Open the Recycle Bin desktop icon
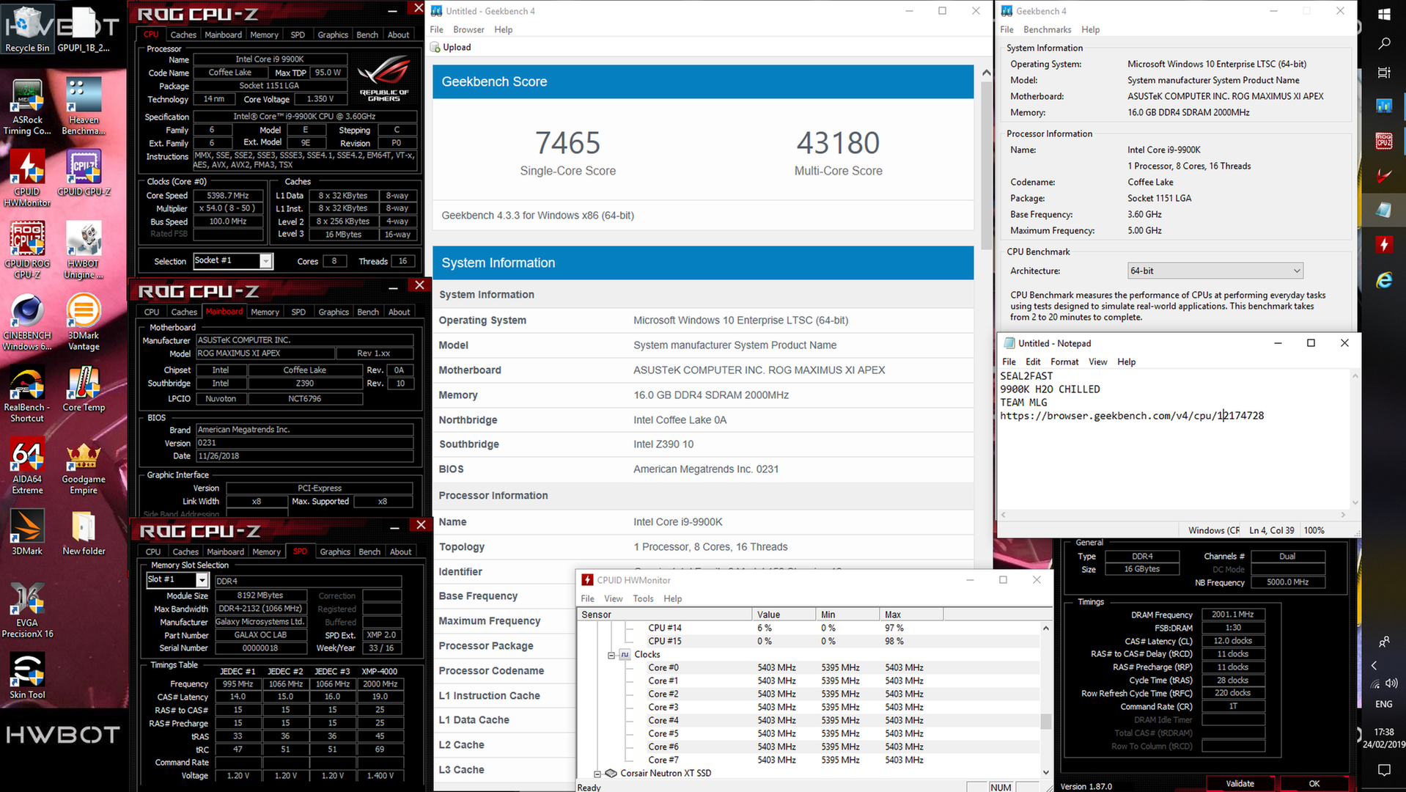Image resolution: width=1406 pixels, height=792 pixels. click(x=27, y=29)
